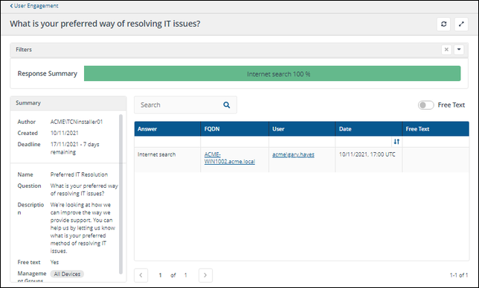Select the Date column header
The height and width of the screenshot is (288, 479).
[x=368, y=129]
